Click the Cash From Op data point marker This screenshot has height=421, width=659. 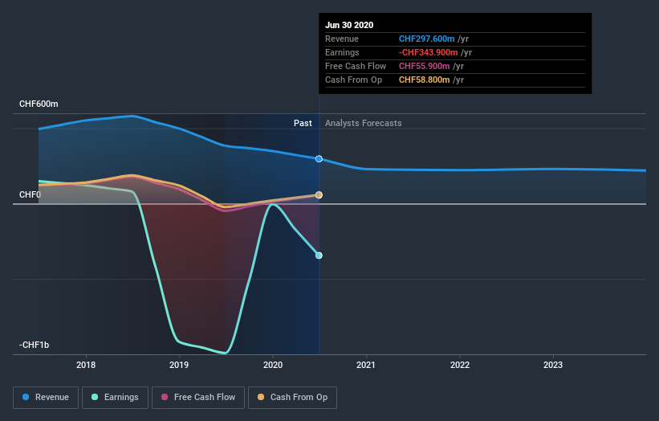pyautogui.click(x=319, y=194)
